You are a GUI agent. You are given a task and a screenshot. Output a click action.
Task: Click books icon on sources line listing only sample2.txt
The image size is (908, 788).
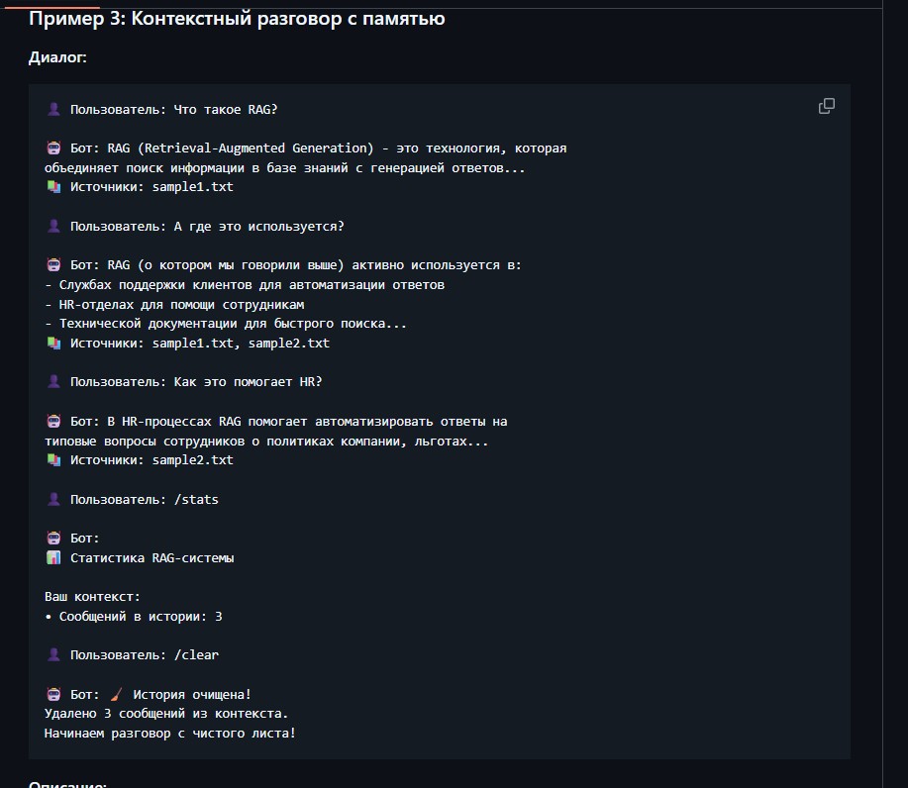tap(53, 460)
